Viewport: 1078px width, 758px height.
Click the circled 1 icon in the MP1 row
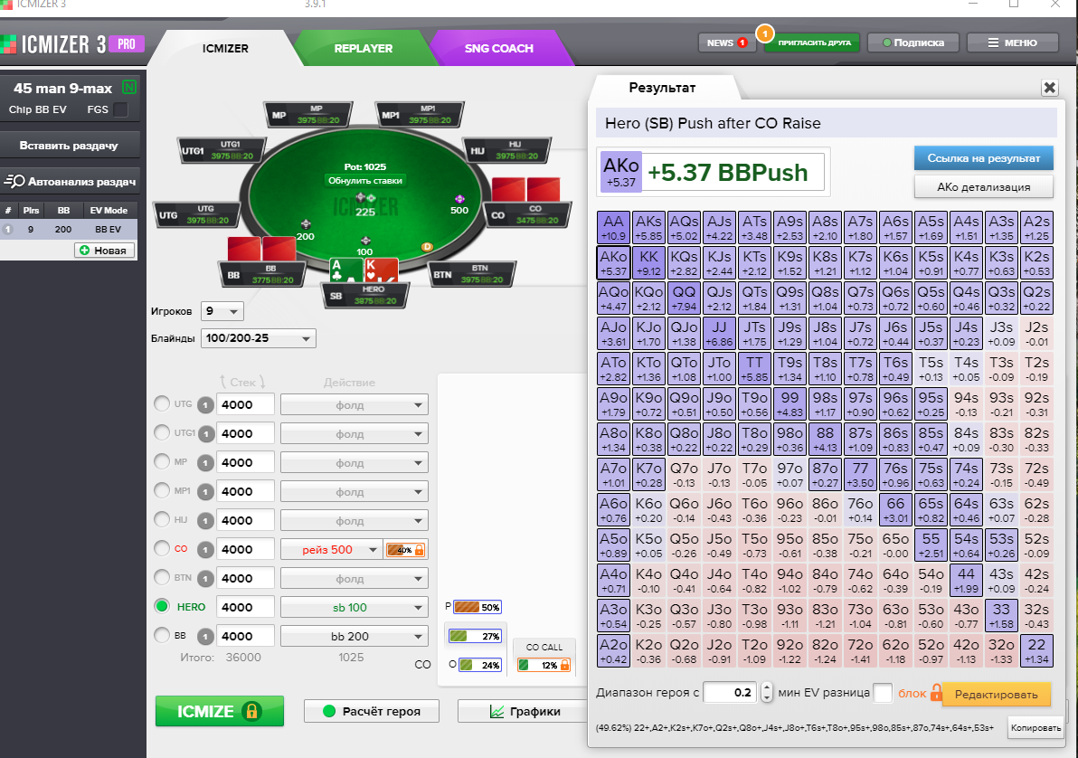(205, 492)
